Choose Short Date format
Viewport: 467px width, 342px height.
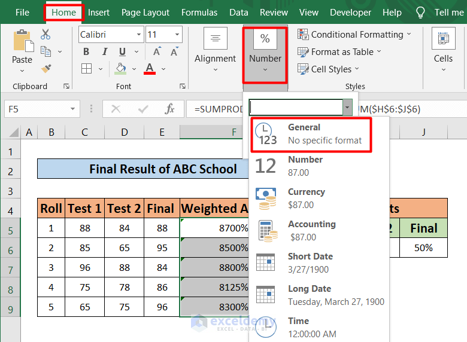pos(319,263)
